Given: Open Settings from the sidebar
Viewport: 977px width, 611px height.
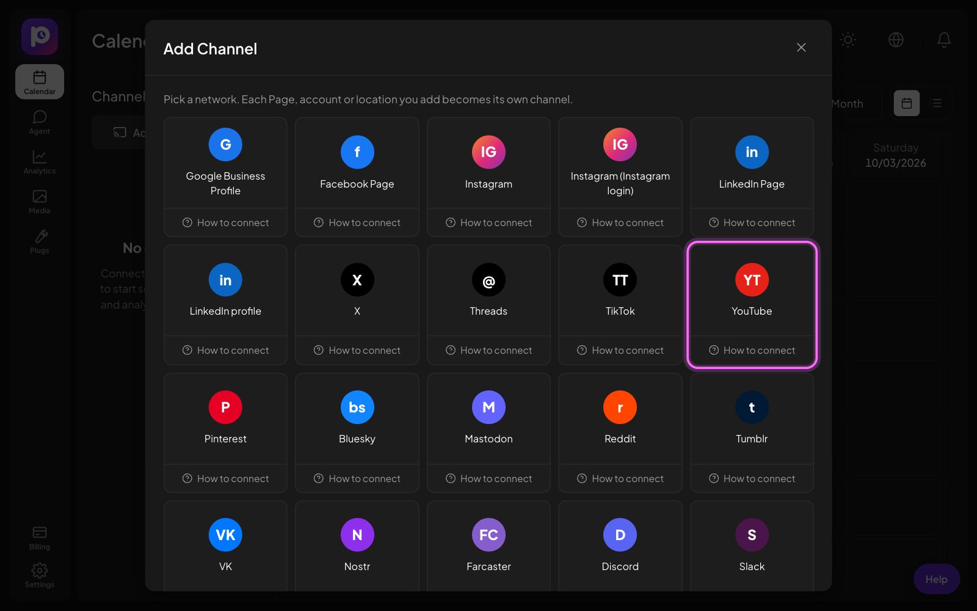Looking at the screenshot, I should (x=40, y=576).
